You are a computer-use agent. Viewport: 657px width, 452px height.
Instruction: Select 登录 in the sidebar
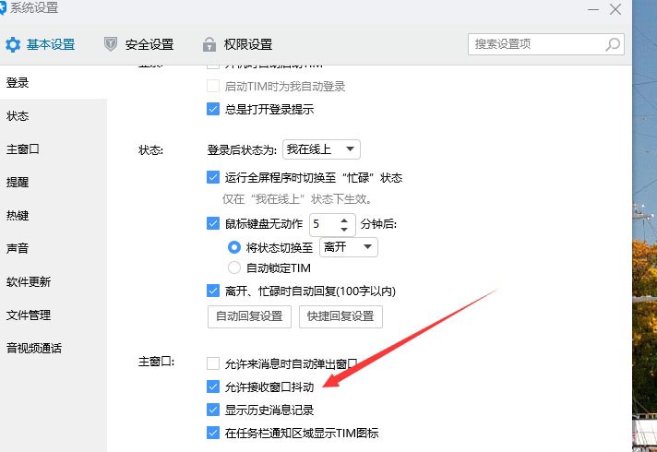(x=54, y=82)
